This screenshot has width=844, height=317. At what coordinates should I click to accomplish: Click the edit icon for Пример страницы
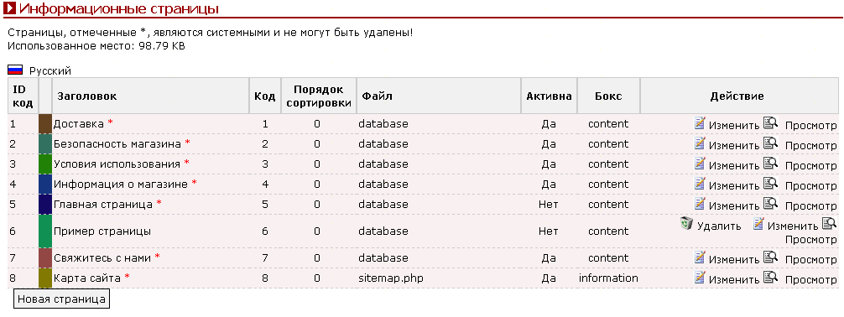tap(758, 223)
